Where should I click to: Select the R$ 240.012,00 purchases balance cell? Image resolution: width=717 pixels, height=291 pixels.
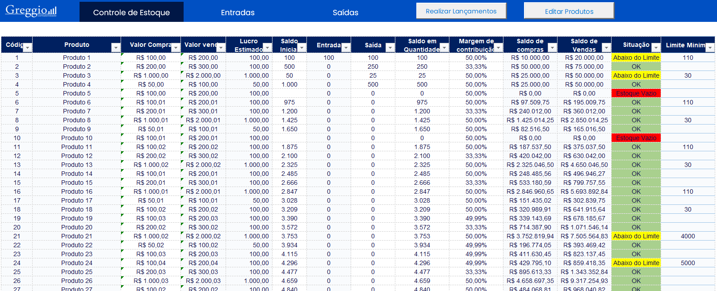tap(530, 111)
